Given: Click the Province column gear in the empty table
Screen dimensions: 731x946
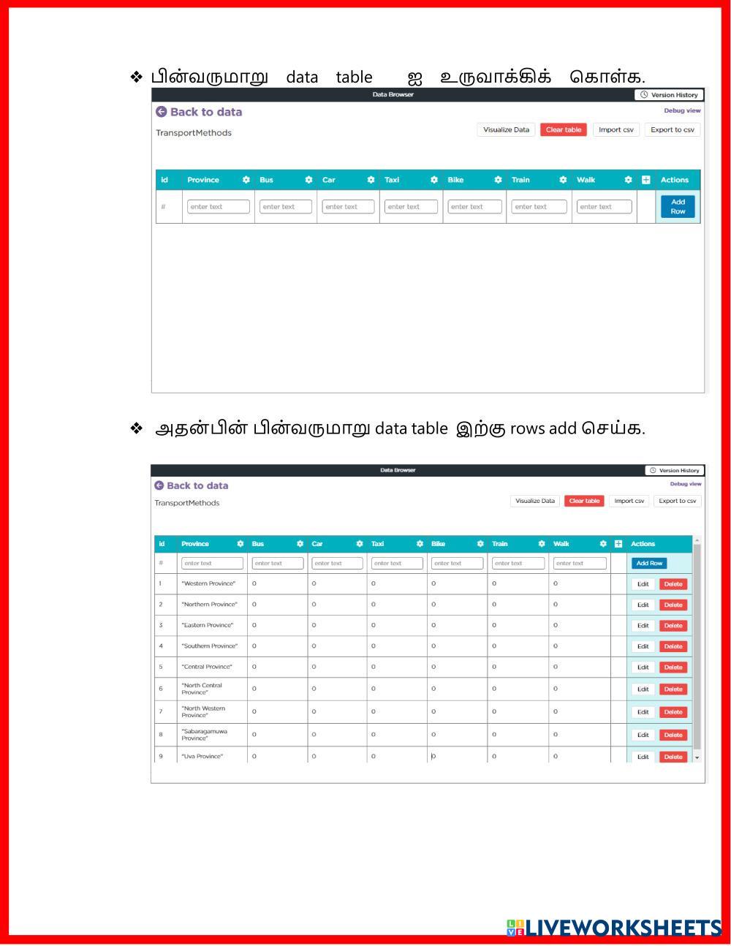Looking at the screenshot, I should click(246, 180).
